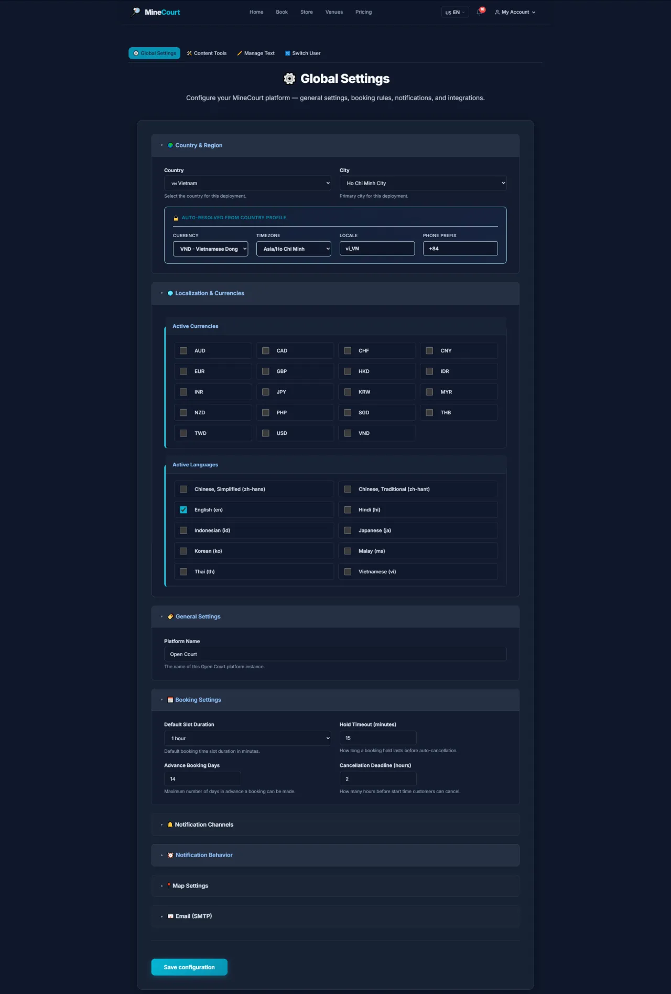Click the envelope icon beside Email (SMTP)
This screenshot has width=671, height=994.
[x=170, y=916]
